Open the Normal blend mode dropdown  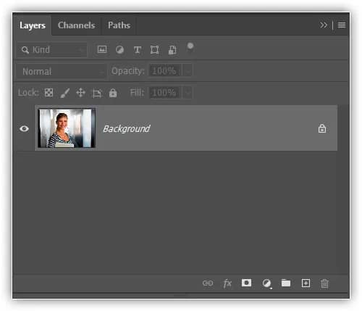(x=62, y=71)
